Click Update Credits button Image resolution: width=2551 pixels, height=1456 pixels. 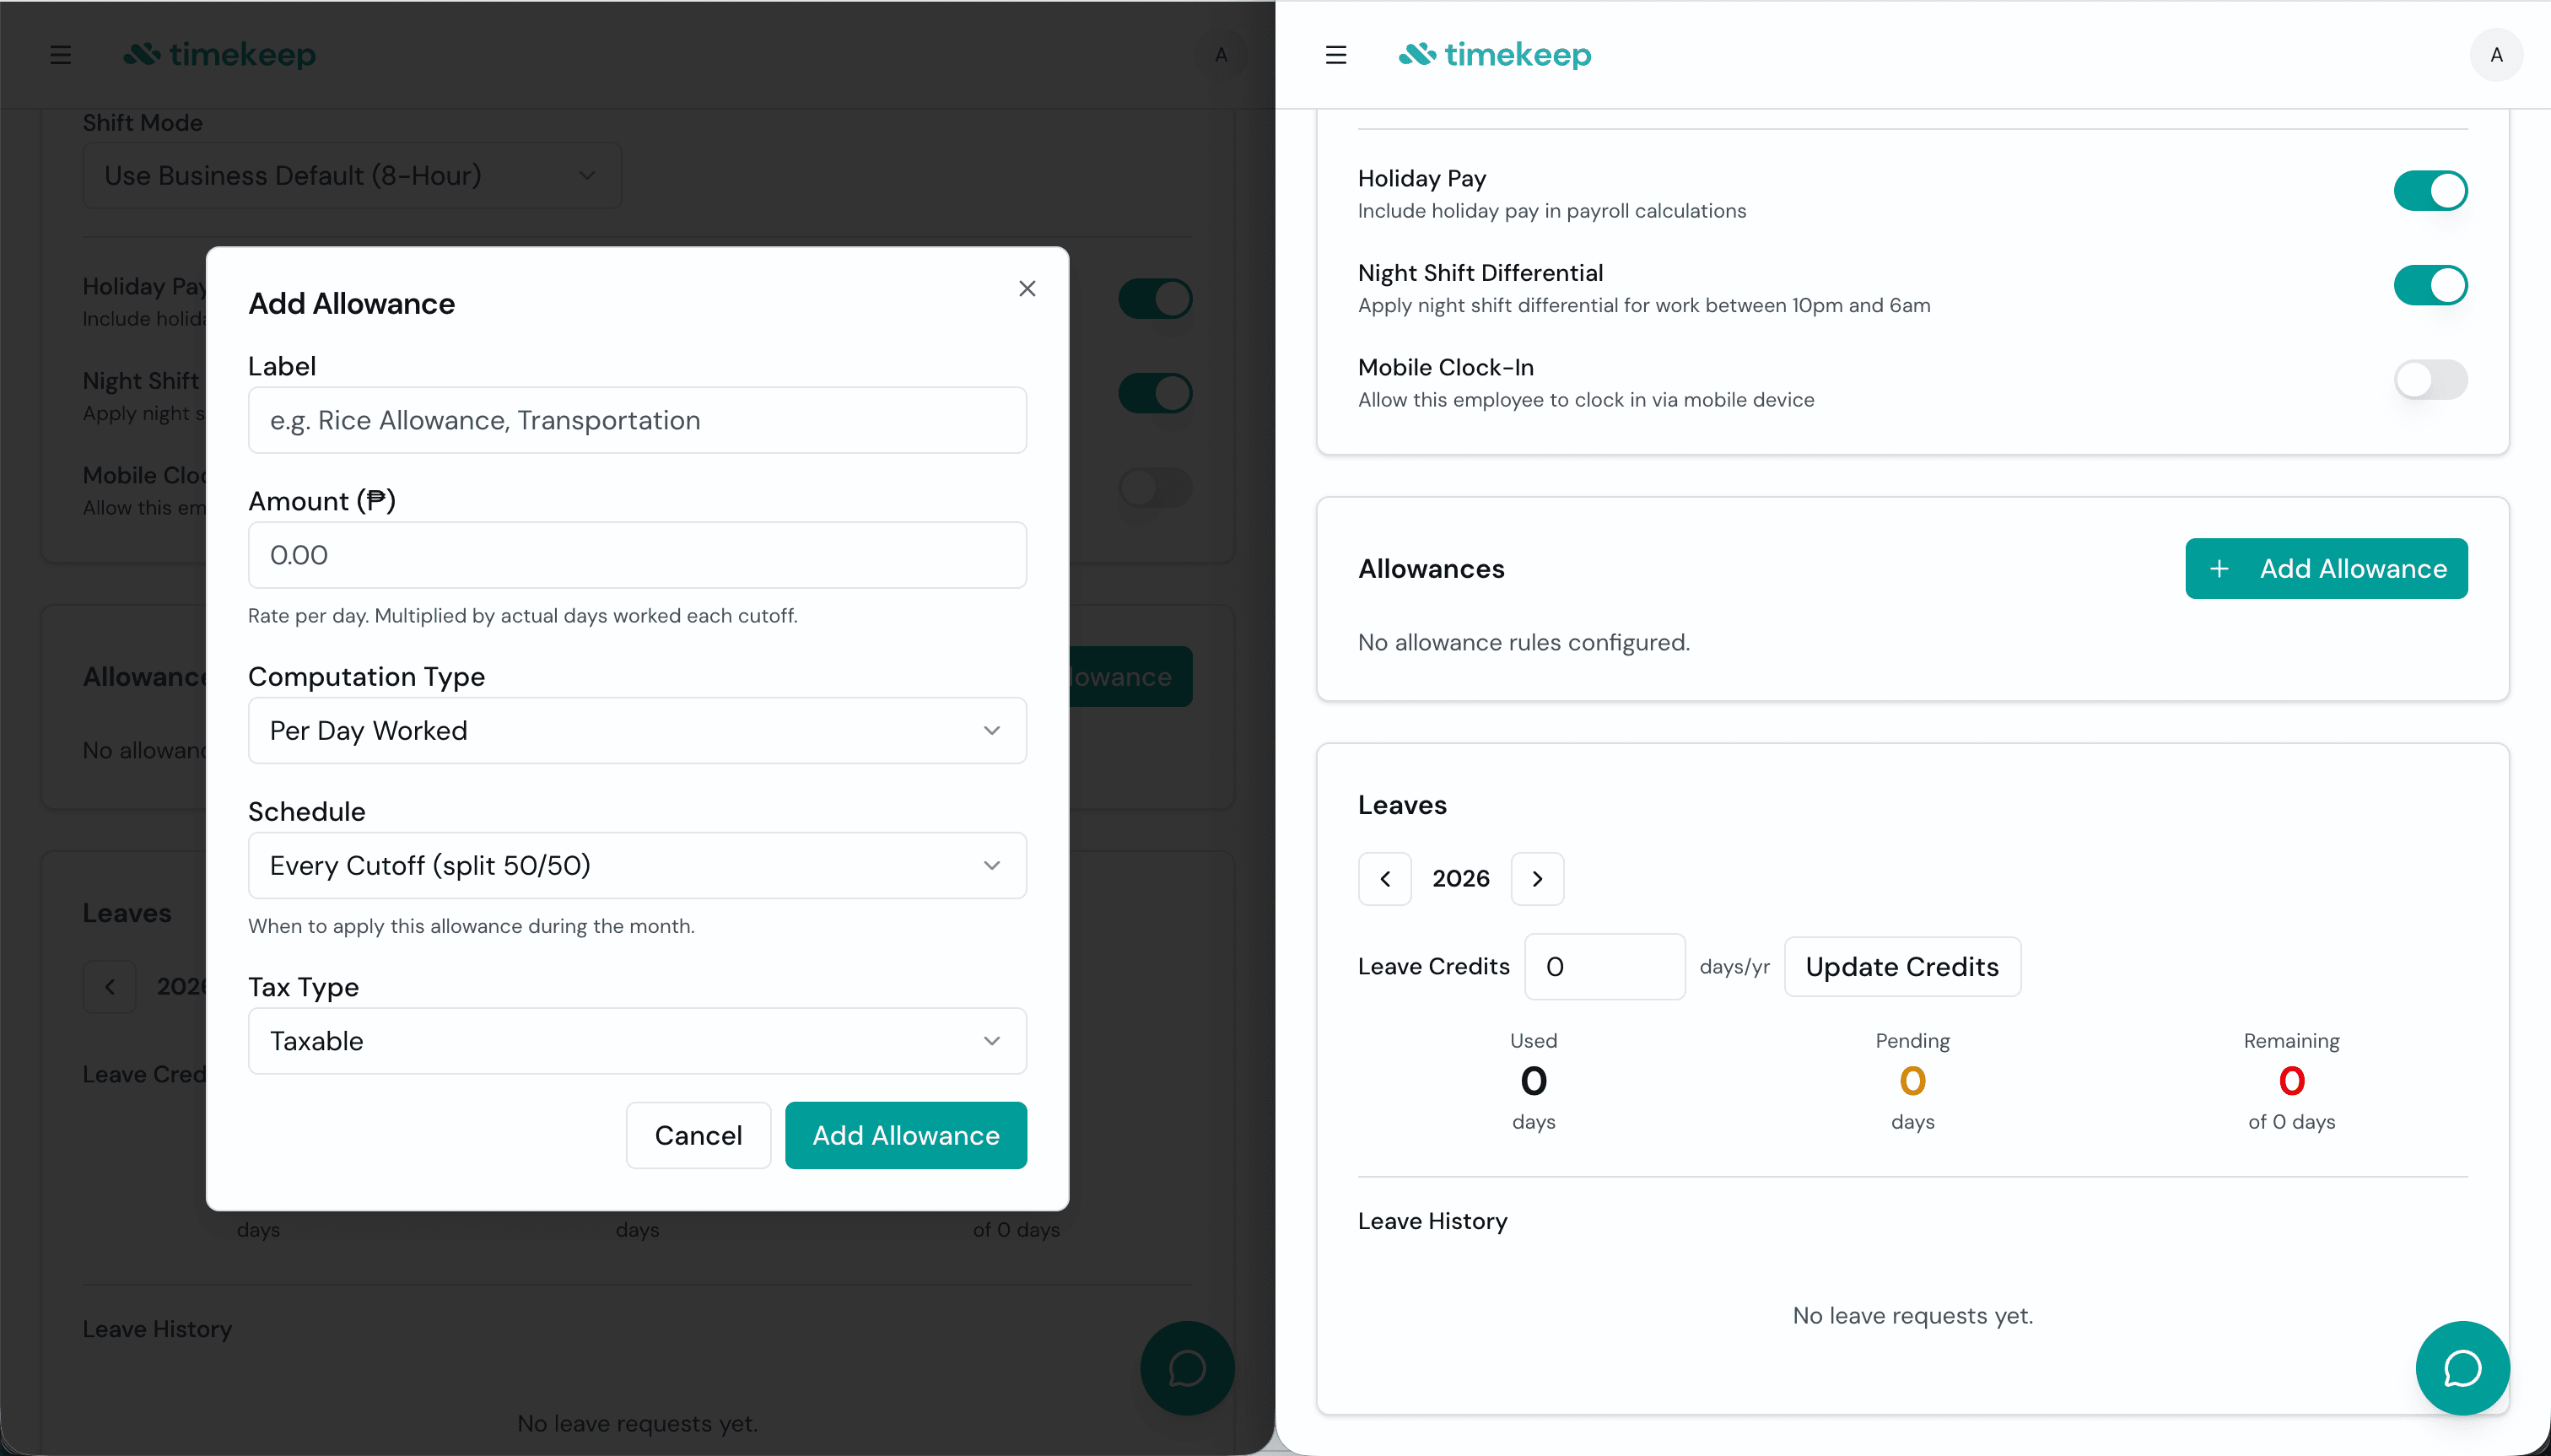(1902, 967)
